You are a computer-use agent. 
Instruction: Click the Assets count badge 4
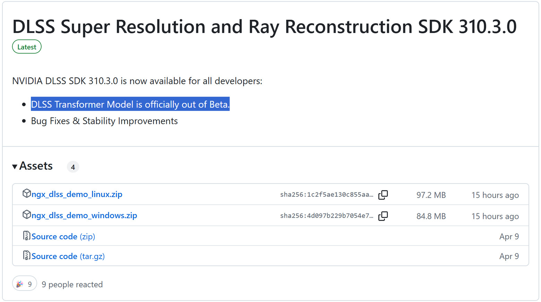click(73, 167)
